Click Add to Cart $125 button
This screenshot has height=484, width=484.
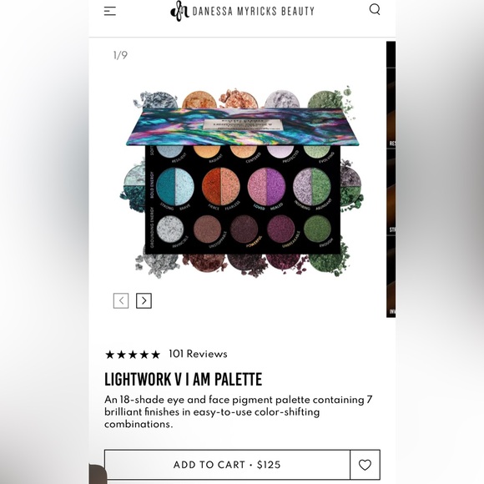(227, 465)
